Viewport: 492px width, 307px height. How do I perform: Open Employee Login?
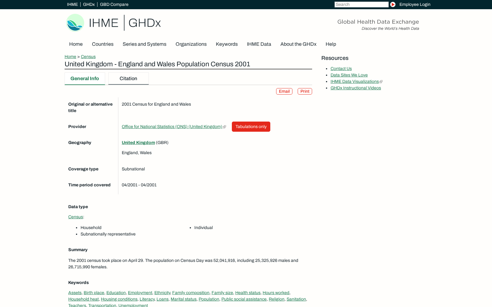tap(415, 4)
